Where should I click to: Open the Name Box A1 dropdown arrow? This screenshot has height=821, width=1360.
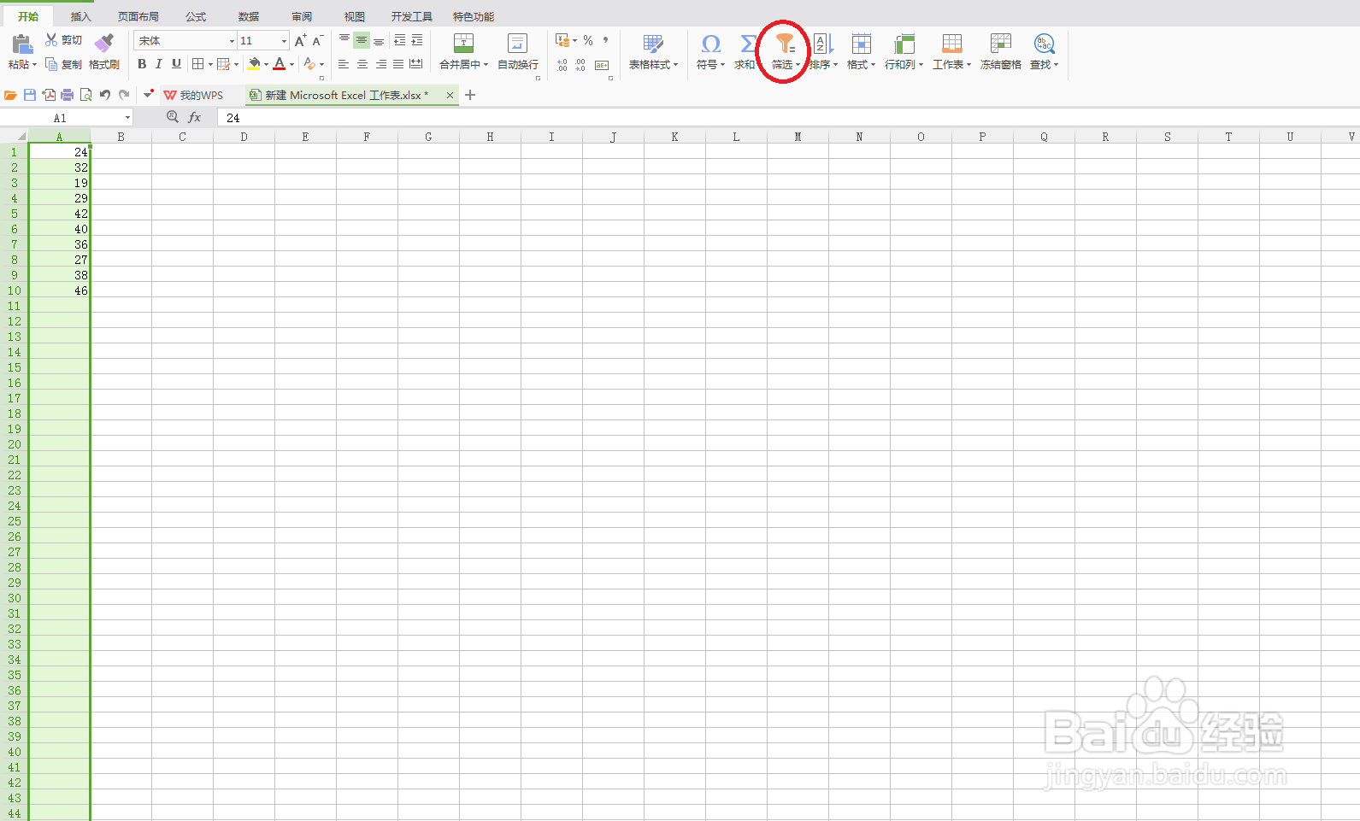pyautogui.click(x=127, y=118)
